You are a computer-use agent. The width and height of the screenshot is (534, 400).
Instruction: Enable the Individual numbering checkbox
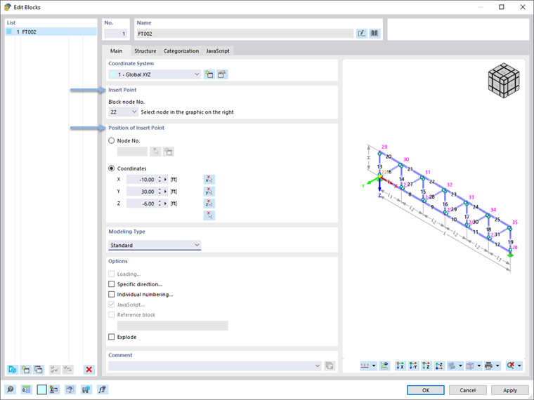111,294
